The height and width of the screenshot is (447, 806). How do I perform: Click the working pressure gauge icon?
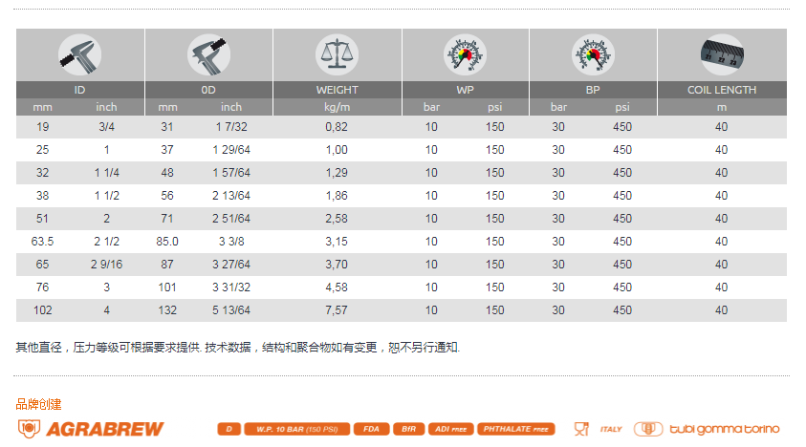coord(465,54)
